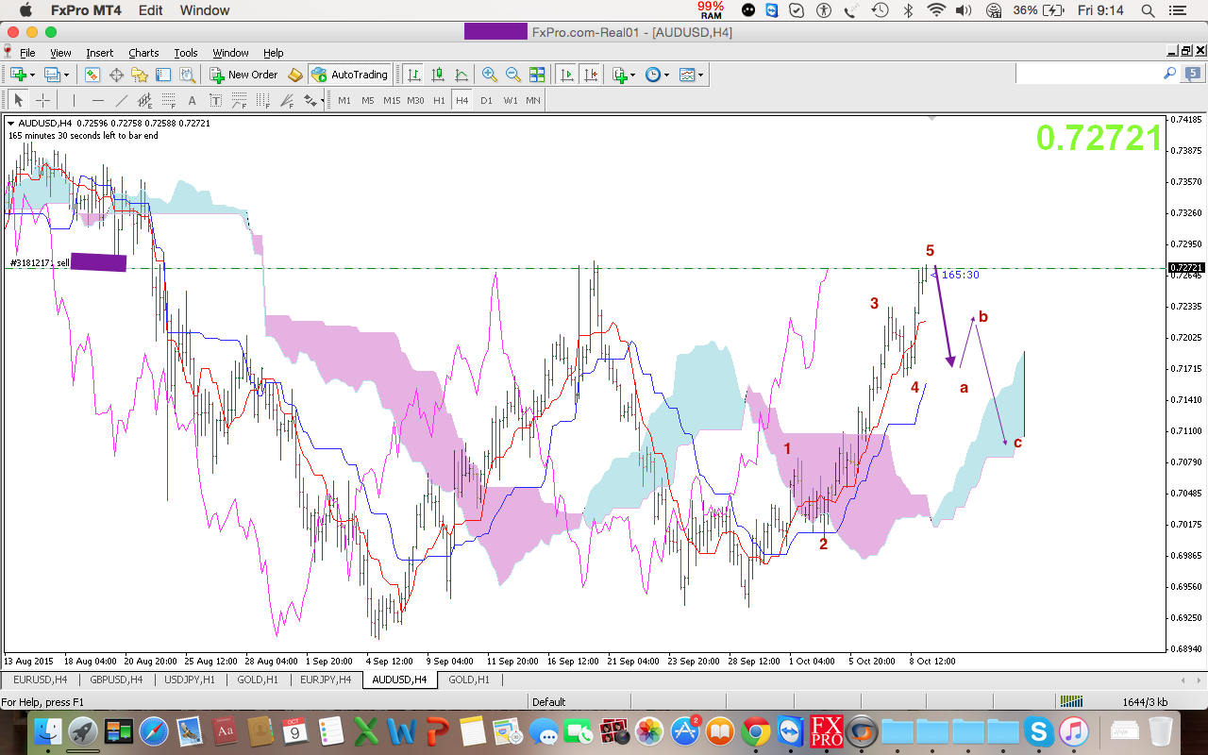Screen dimensions: 1208x755
Task: Select the Text label tool
Action: [x=192, y=100]
